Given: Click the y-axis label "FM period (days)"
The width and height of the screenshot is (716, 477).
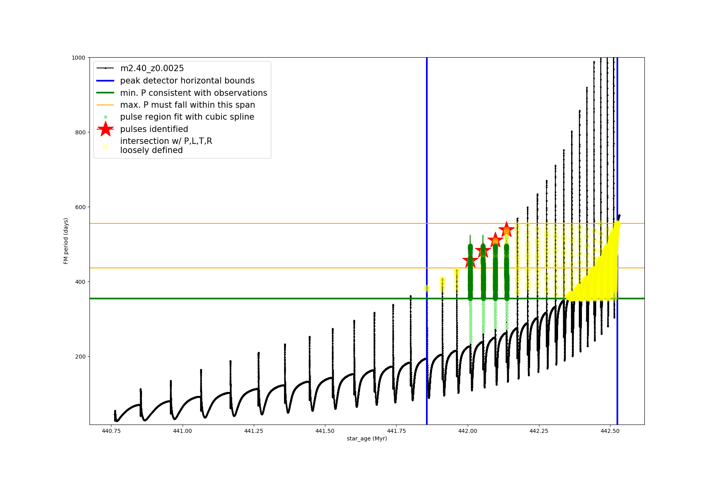Looking at the screenshot, I should point(66,241).
